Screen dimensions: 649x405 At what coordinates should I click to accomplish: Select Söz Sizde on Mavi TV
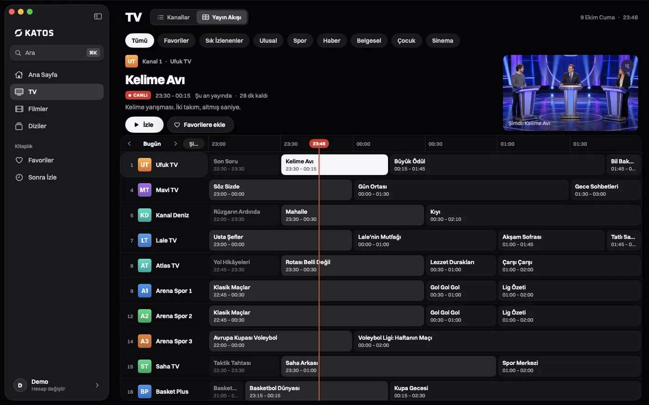point(280,190)
